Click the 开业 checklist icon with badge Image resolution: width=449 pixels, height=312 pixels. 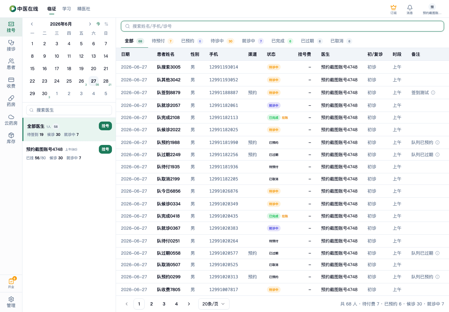coord(11,283)
